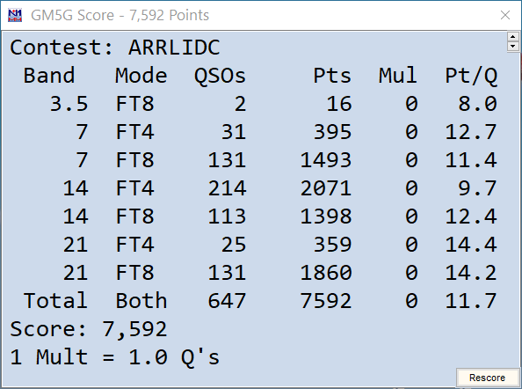Select the 'Contest: ARRLIDC' line
This screenshot has height=389, width=522.
tap(115, 48)
